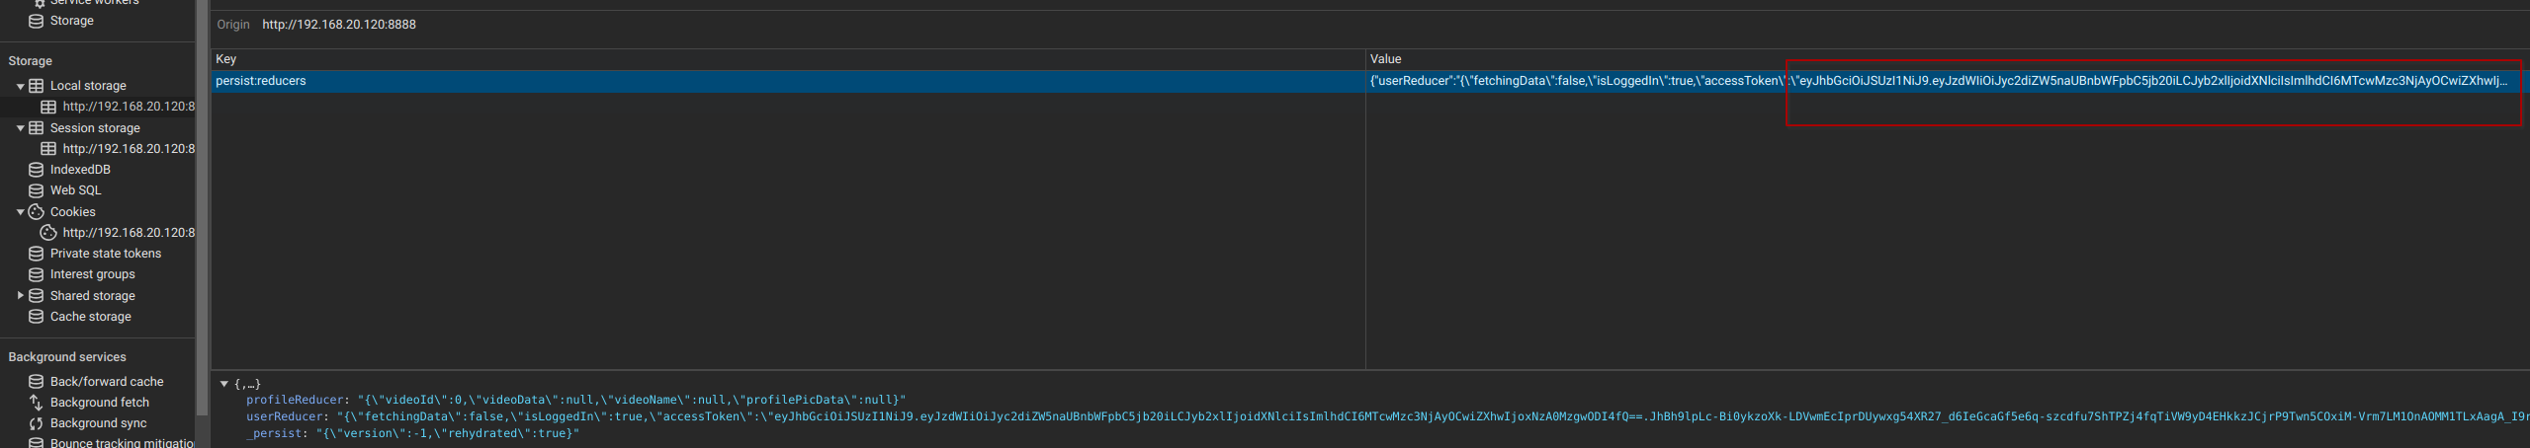Click the Background sync icon
Image resolution: width=2530 pixels, height=448 pixels.
pos(36,423)
